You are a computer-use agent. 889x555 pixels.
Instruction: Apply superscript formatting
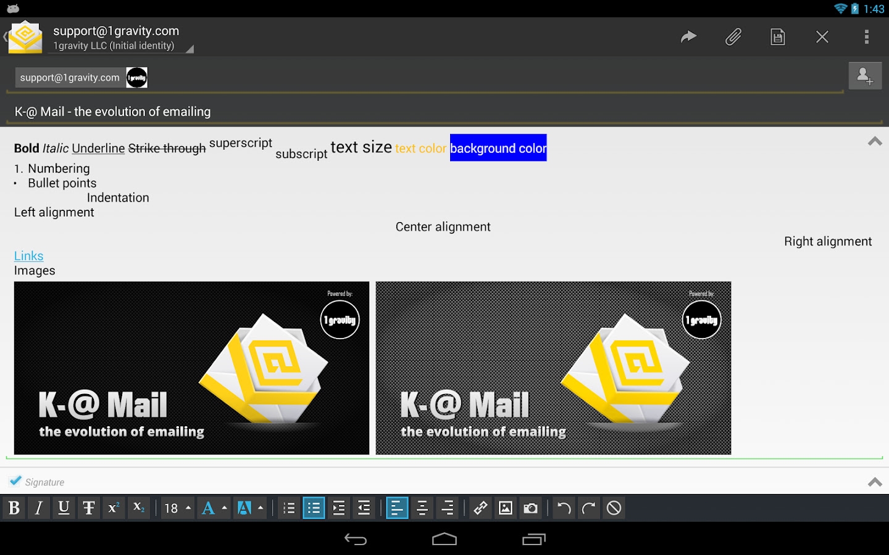point(114,508)
